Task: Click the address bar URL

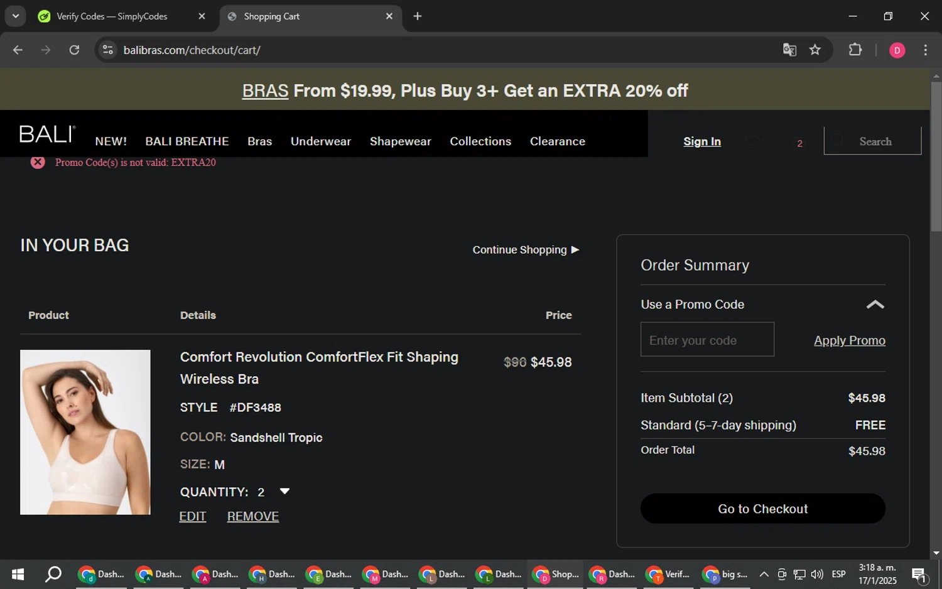Action: point(192,50)
